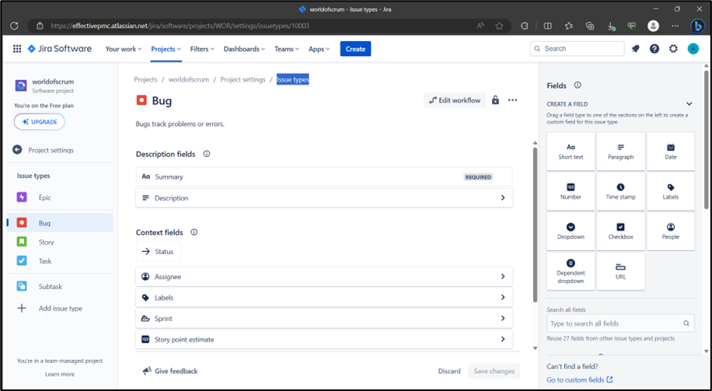This screenshot has width=712, height=391.
Task: Click the Give feedback button
Action: point(169,371)
